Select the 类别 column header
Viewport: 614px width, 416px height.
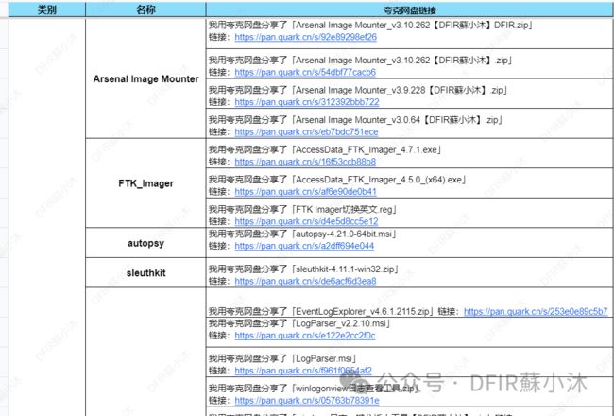(x=46, y=9)
